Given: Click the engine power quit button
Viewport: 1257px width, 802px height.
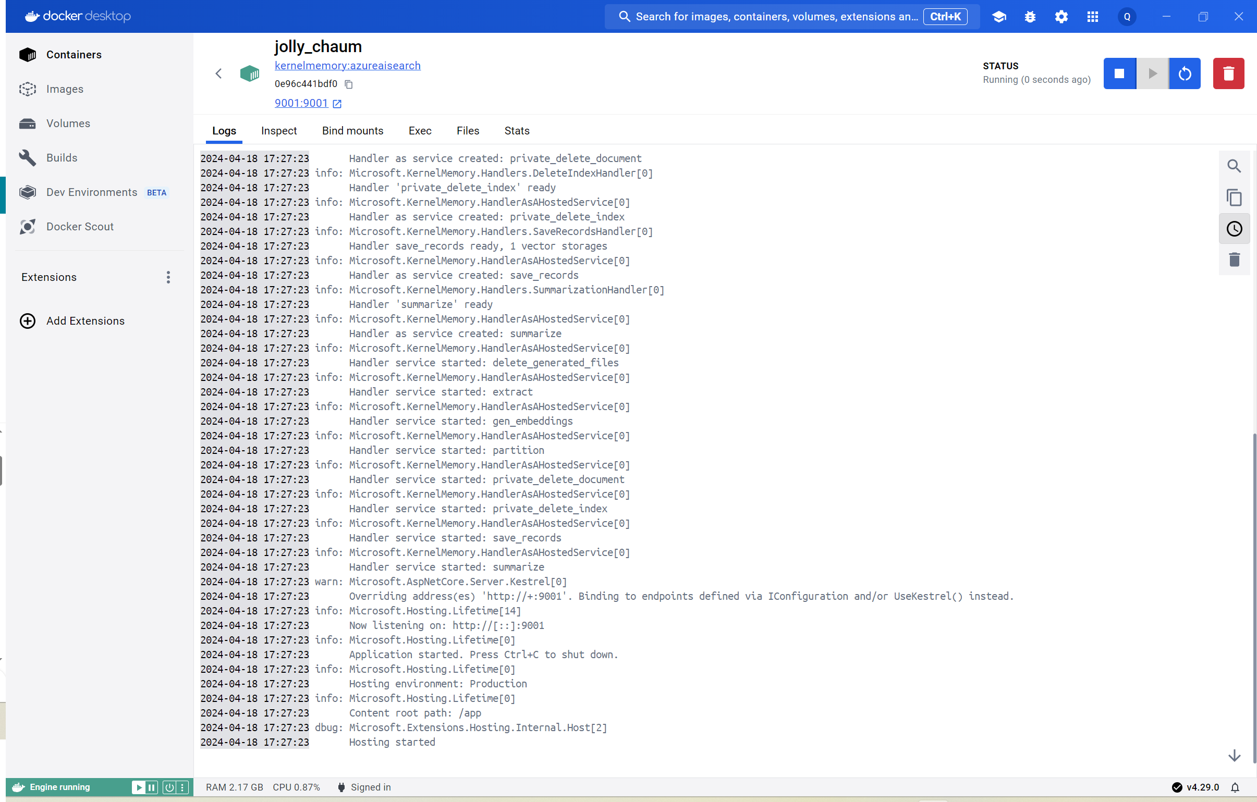Looking at the screenshot, I should (169, 787).
